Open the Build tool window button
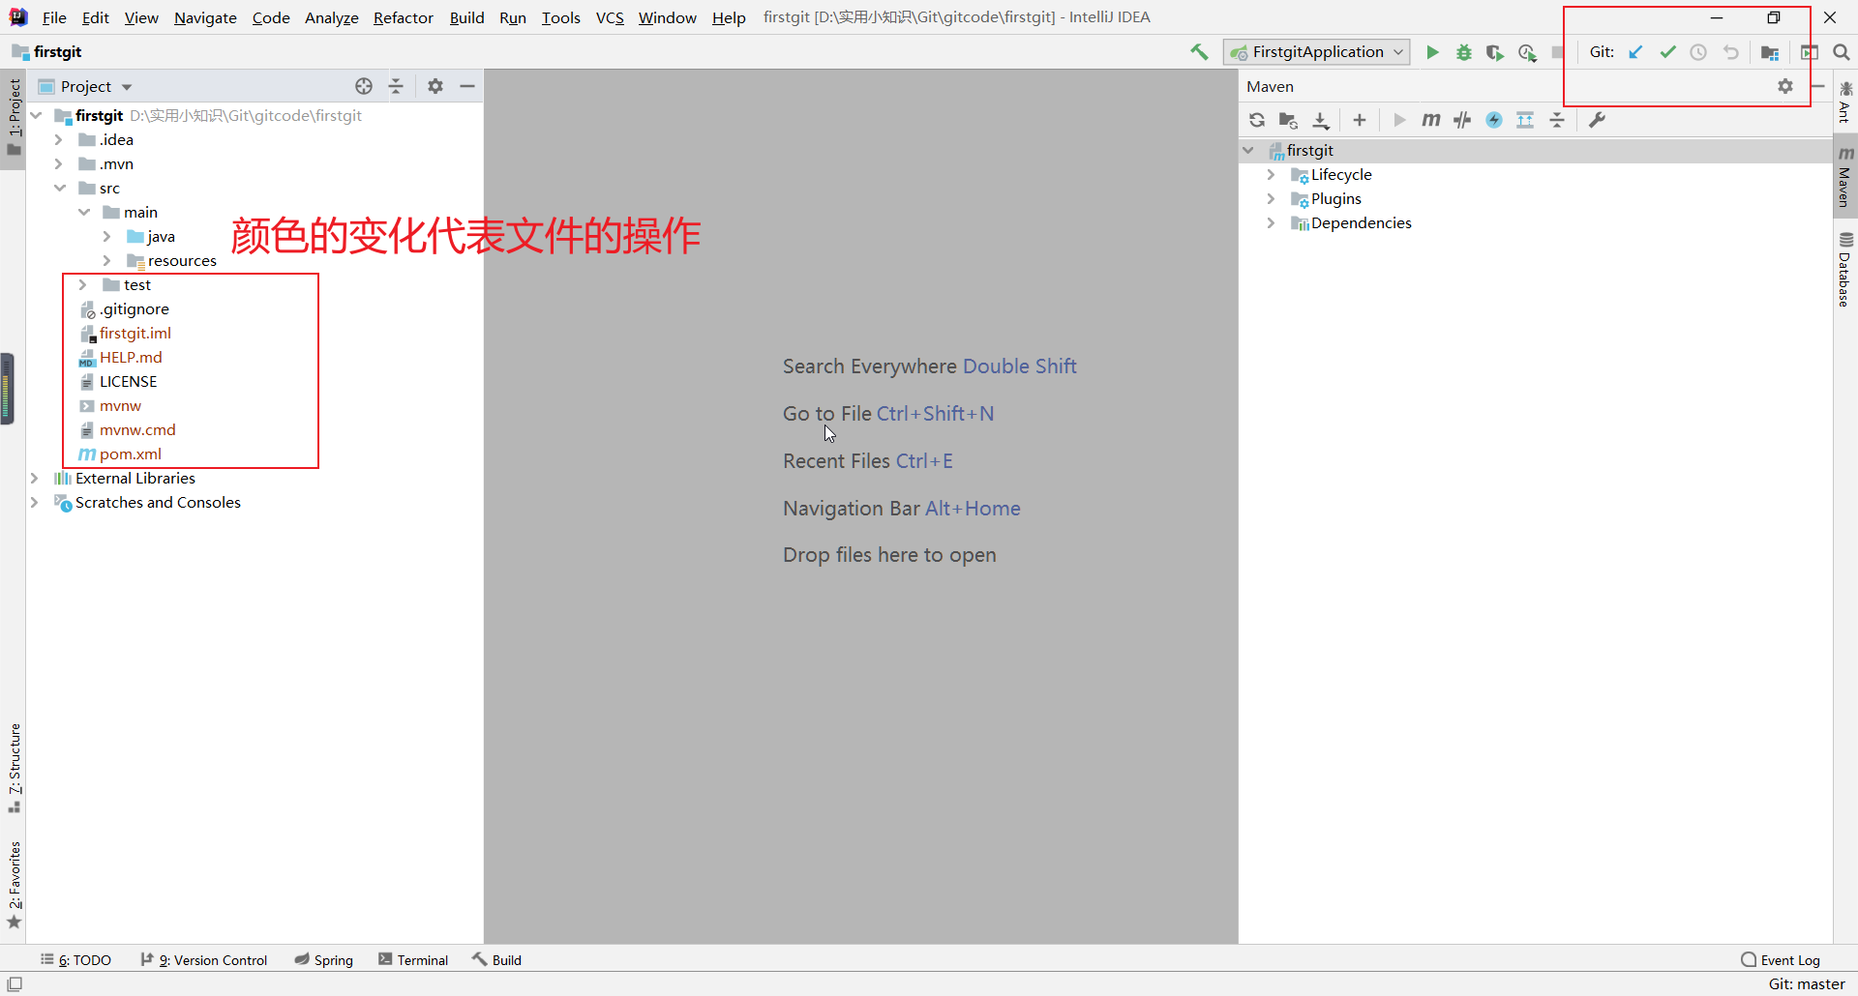 (496, 959)
